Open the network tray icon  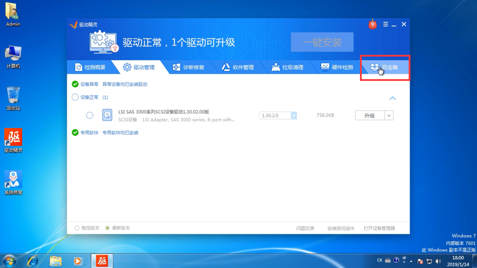click(x=429, y=261)
